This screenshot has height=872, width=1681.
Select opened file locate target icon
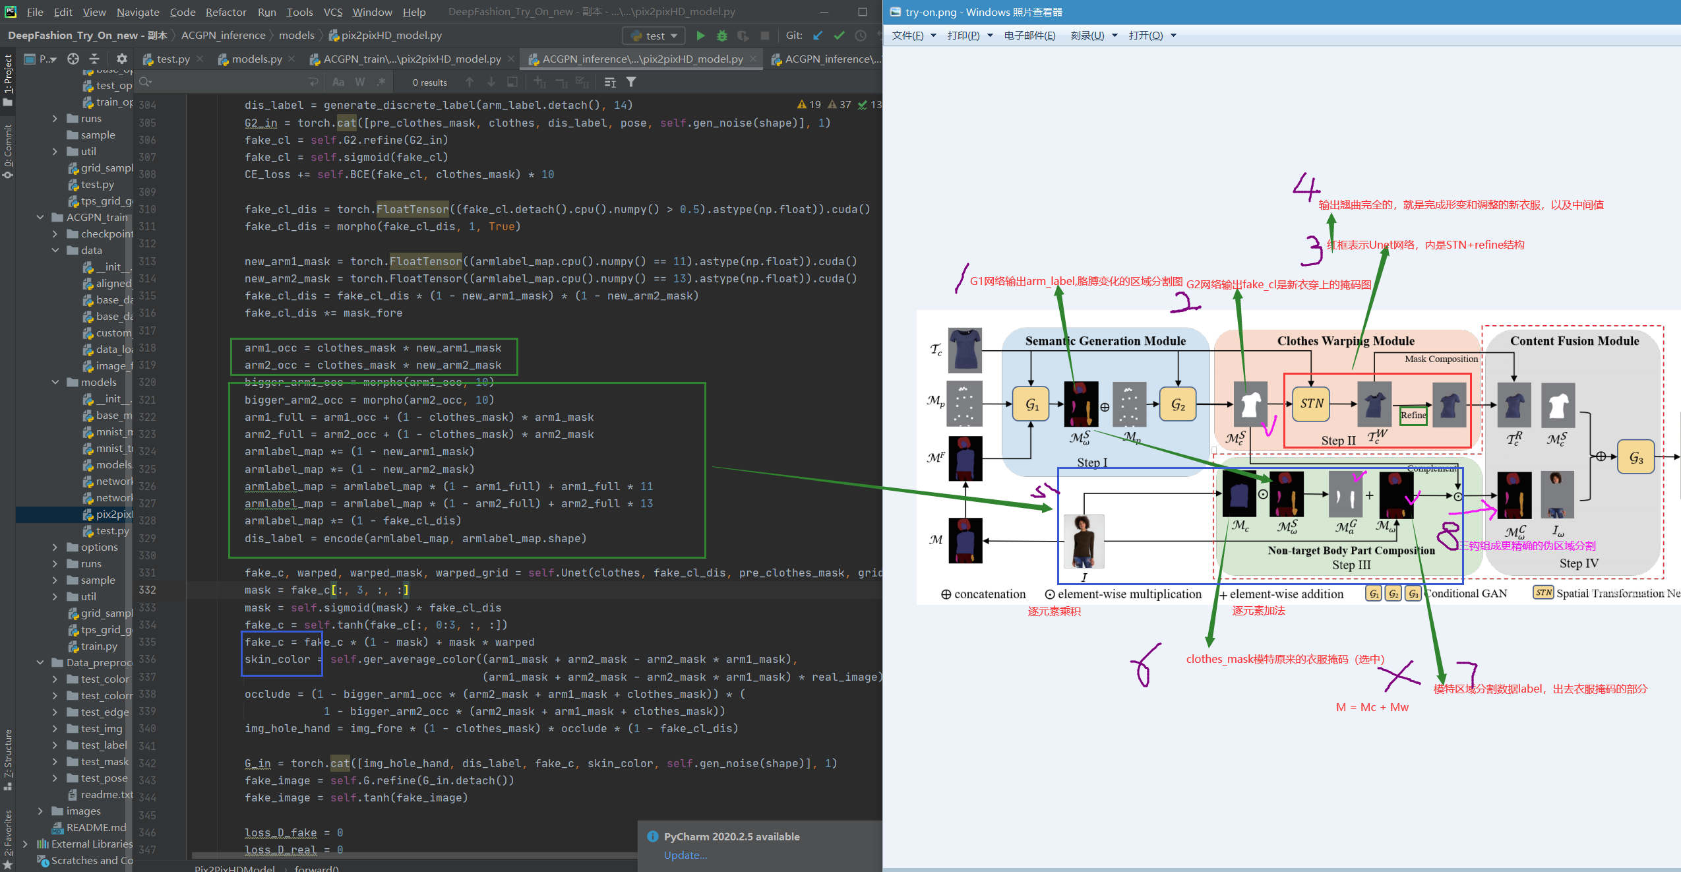pyautogui.click(x=73, y=59)
